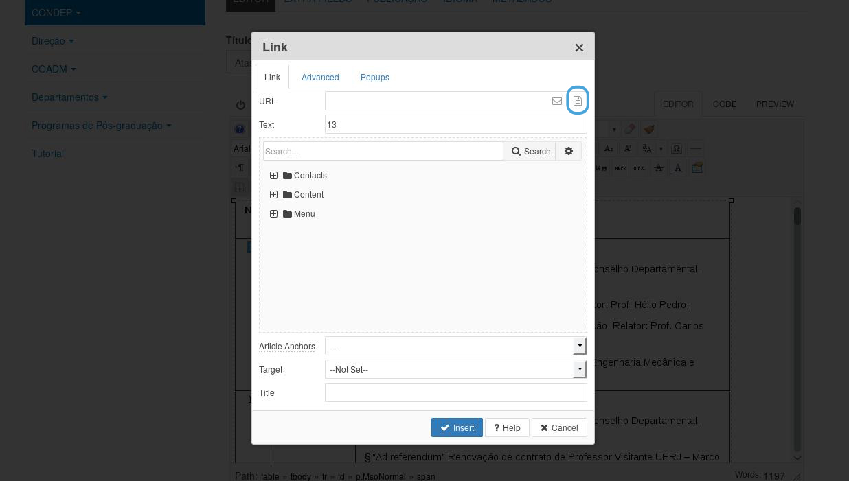Screen dimensions: 849x481
Task: Click the 'span' path element
Action: click(426, 476)
